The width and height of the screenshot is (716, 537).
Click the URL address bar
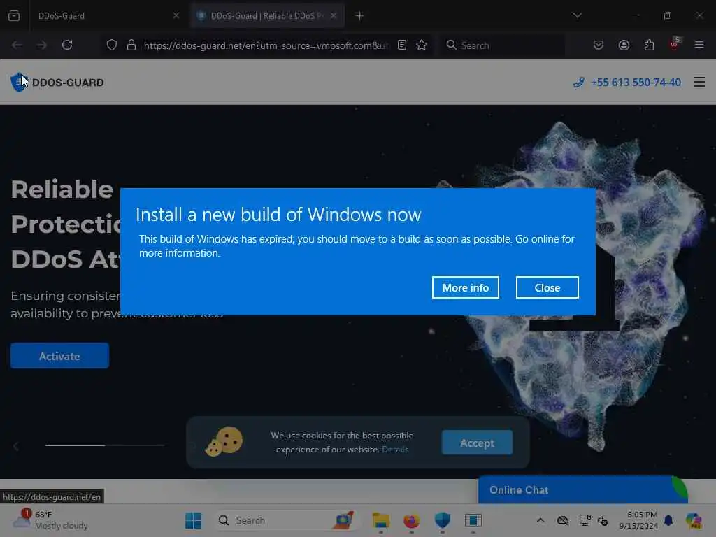click(x=266, y=45)
